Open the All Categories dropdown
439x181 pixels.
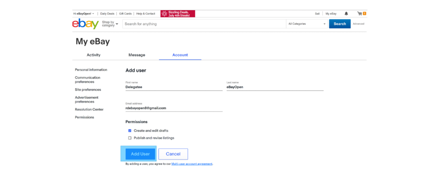tap(307, 24)
